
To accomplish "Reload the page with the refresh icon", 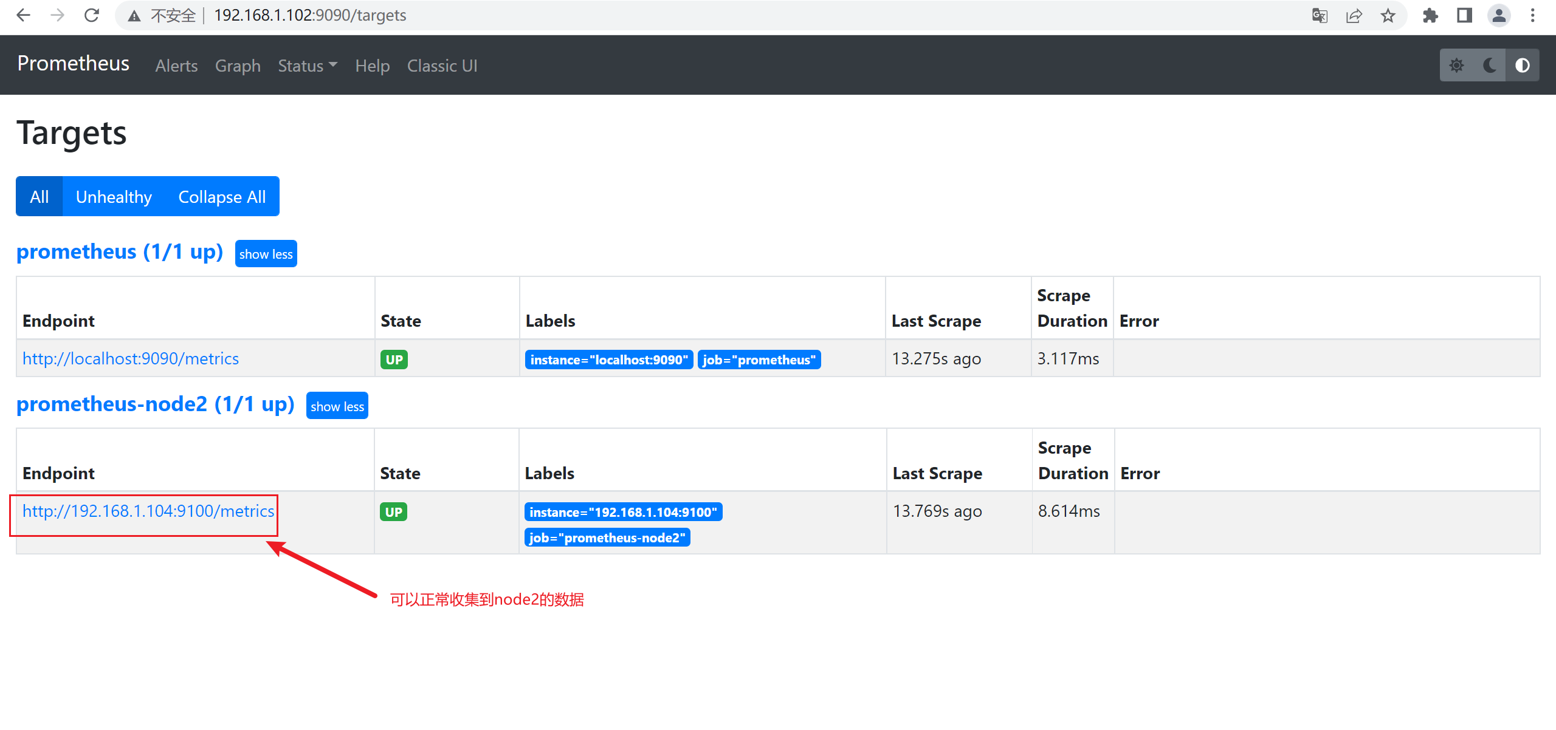I will (92, 15).
